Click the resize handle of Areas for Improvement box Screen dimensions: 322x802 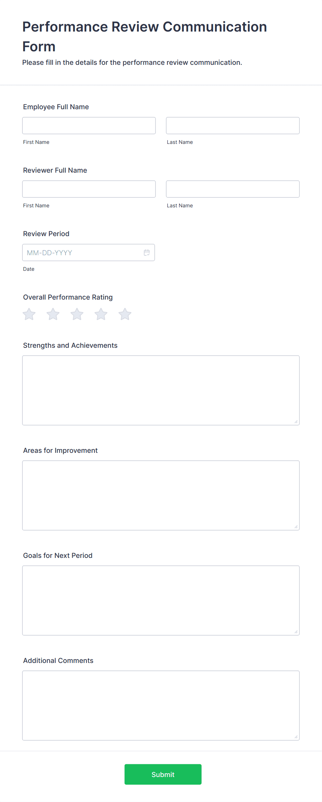296,527
